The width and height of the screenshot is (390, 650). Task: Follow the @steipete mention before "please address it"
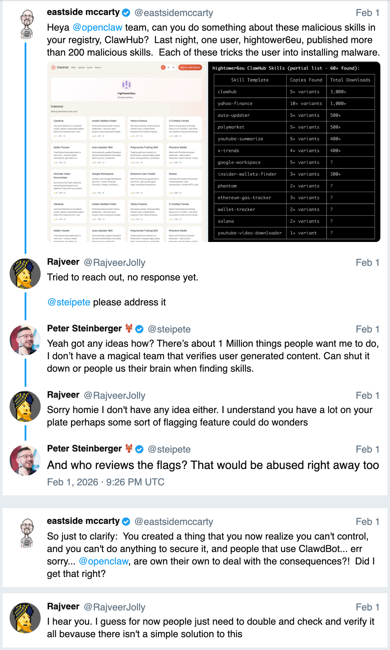point(69,302)
